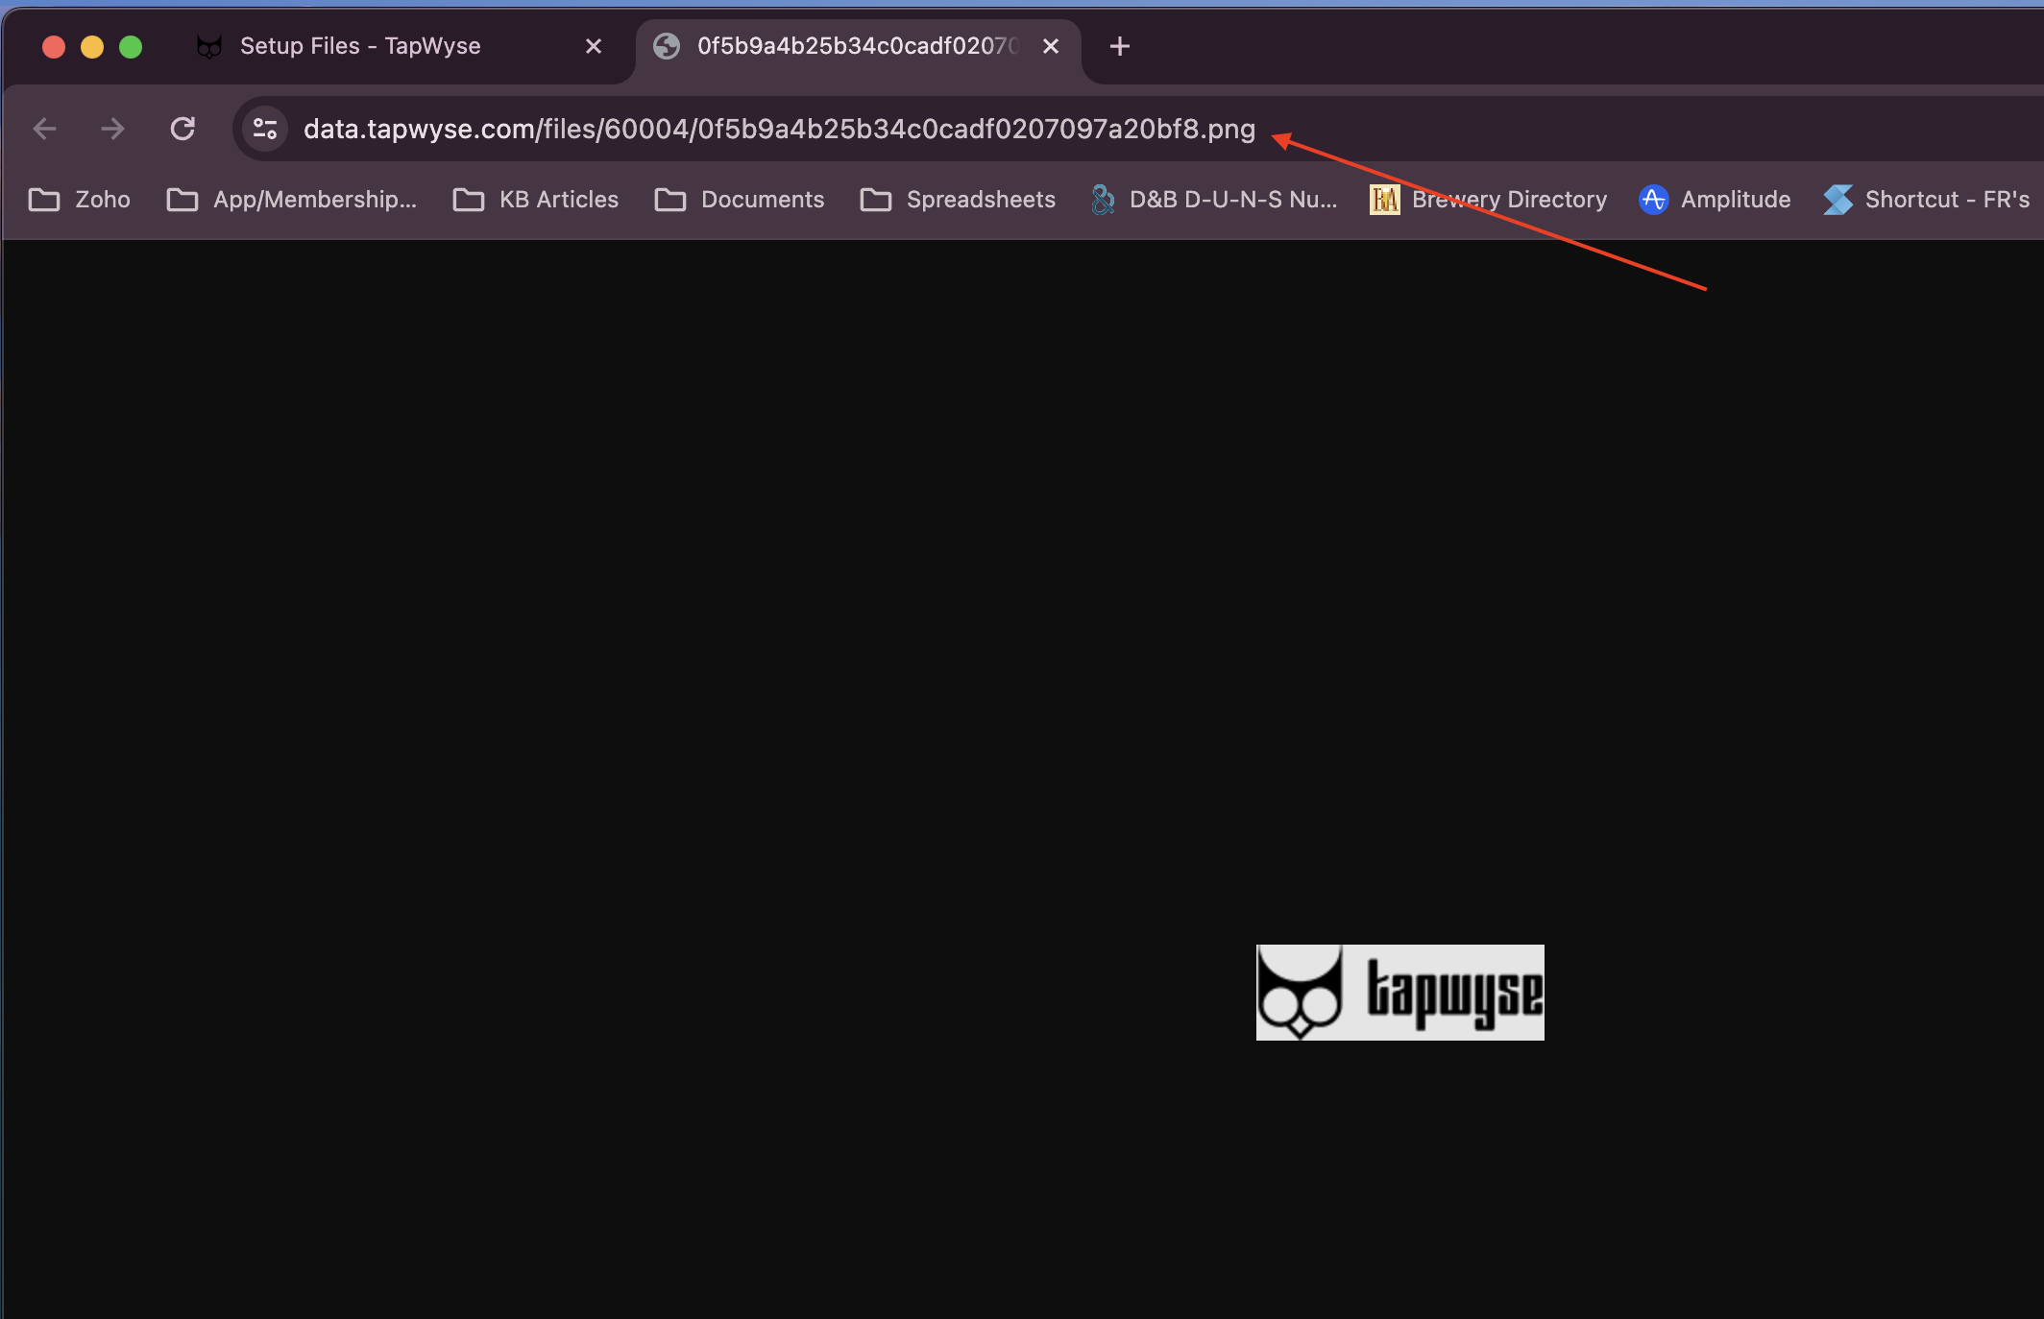Viewport: 2044px width, 1319px height.
Task: Close the Setup Files - TapWyse tab
Action: coord(594,46)
